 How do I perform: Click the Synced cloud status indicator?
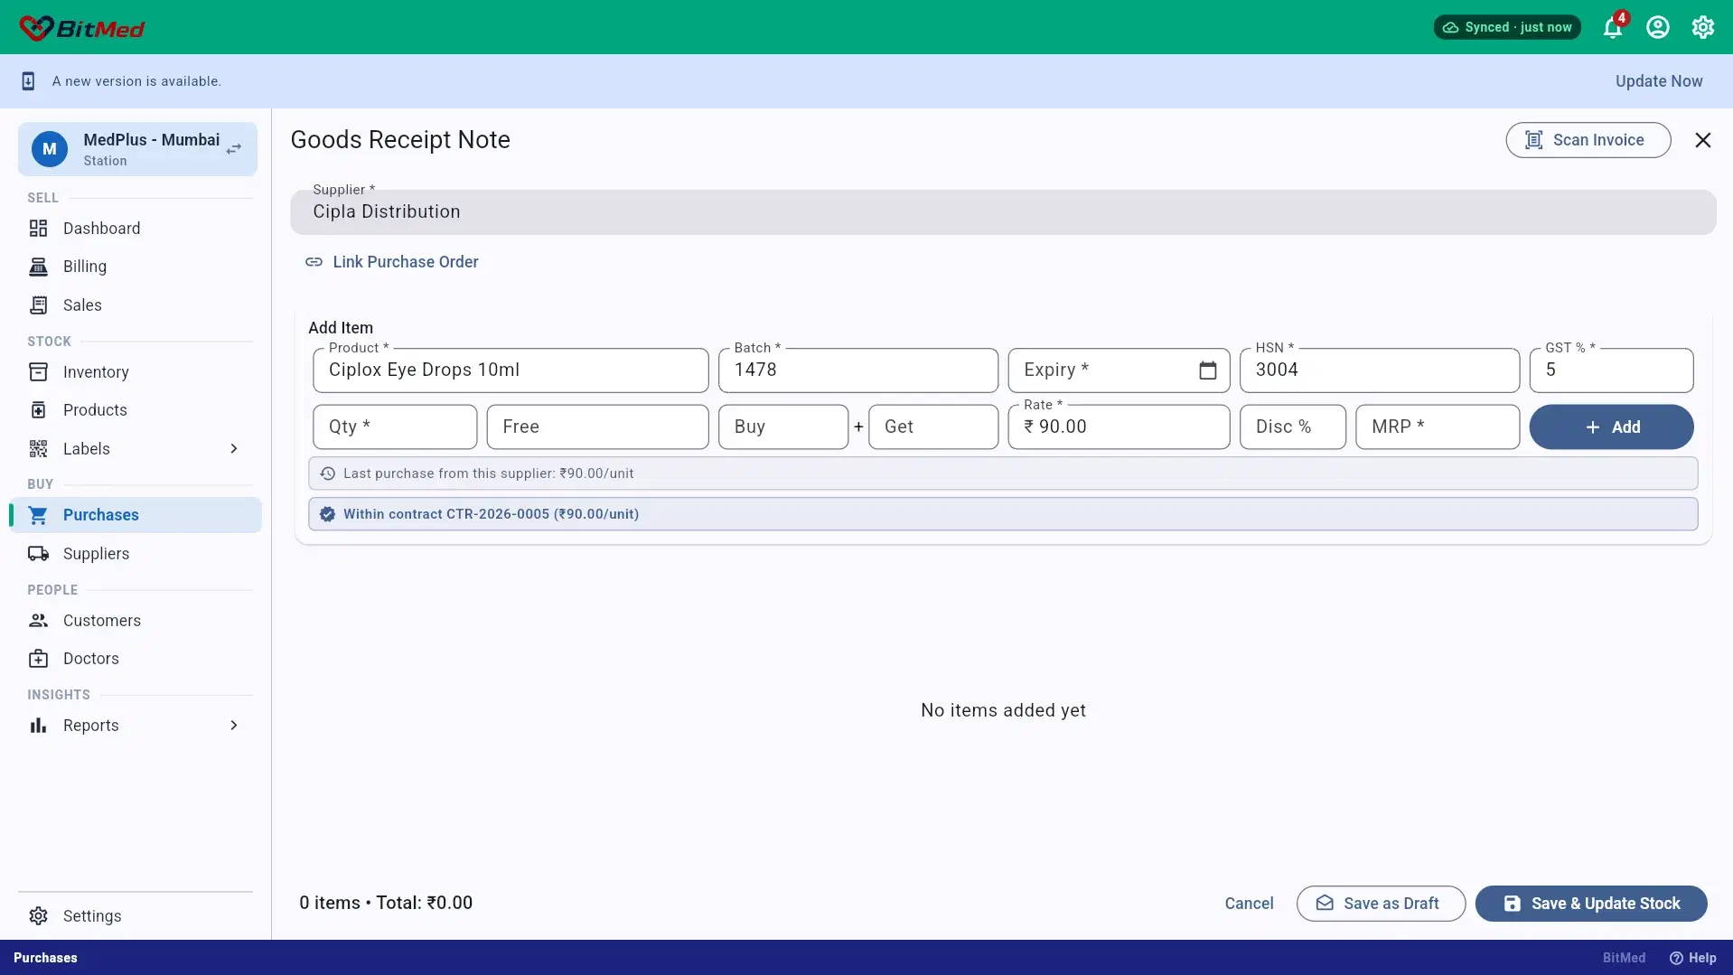tap(1507, 27)
